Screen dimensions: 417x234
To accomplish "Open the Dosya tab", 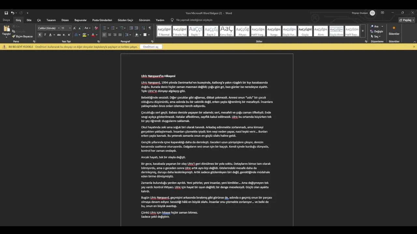I will click(6, 20).
